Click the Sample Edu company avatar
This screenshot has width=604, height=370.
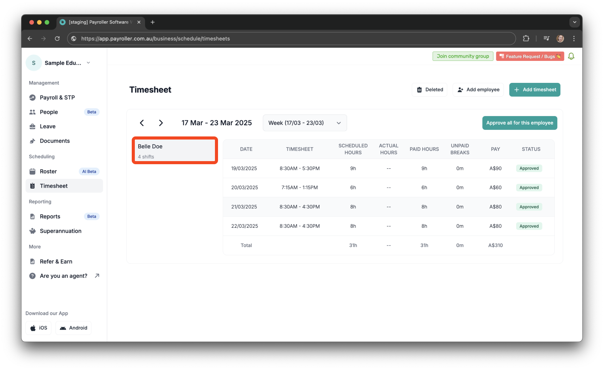(34, 63)
